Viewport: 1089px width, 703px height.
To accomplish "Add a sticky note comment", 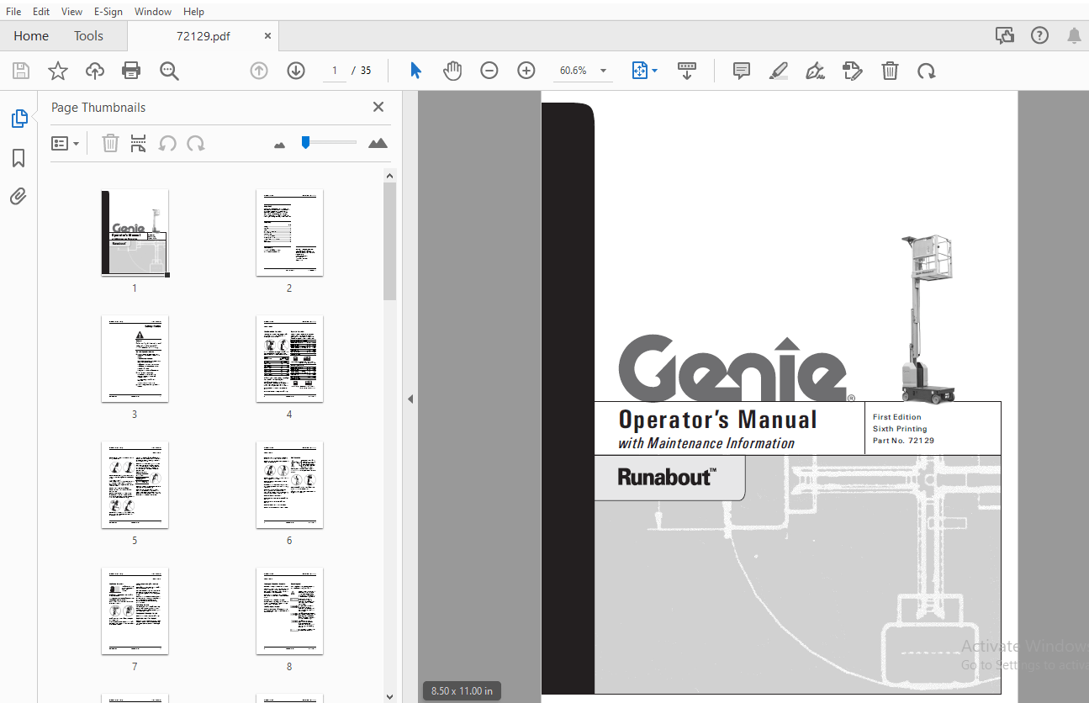I will 742,71.
